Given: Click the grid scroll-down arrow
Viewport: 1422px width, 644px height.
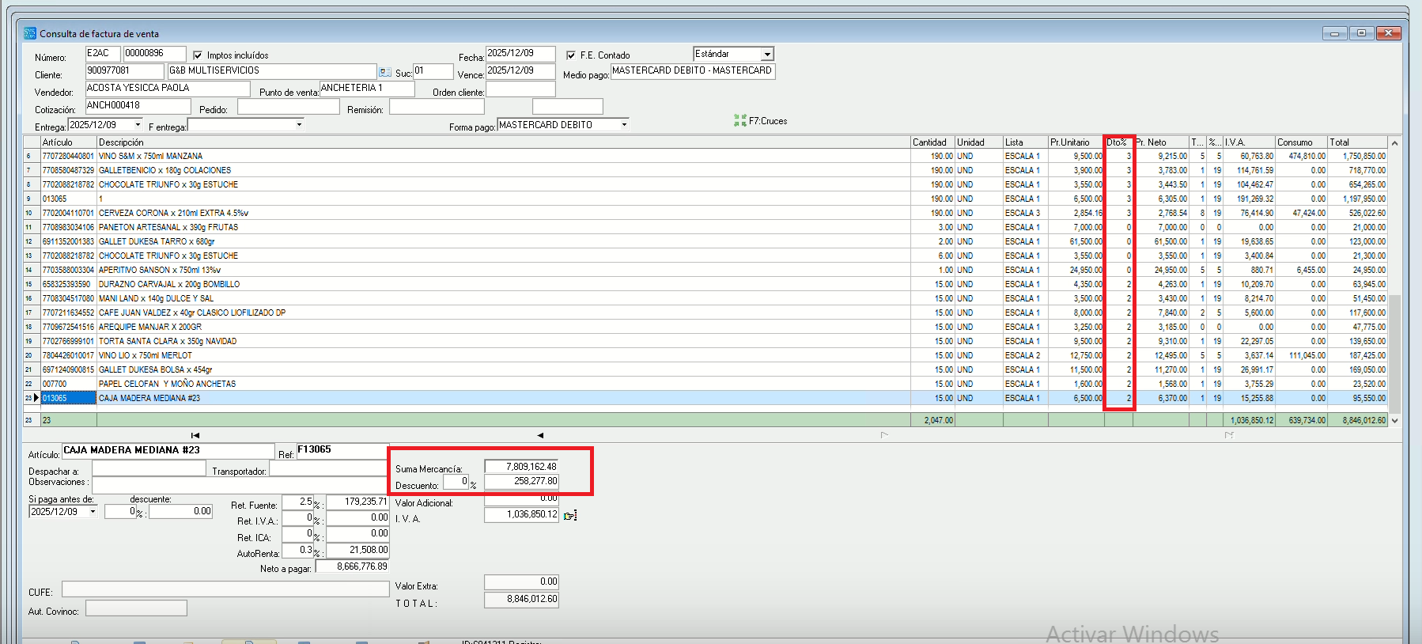Looking at the screenshot, I should point(1394,420).
